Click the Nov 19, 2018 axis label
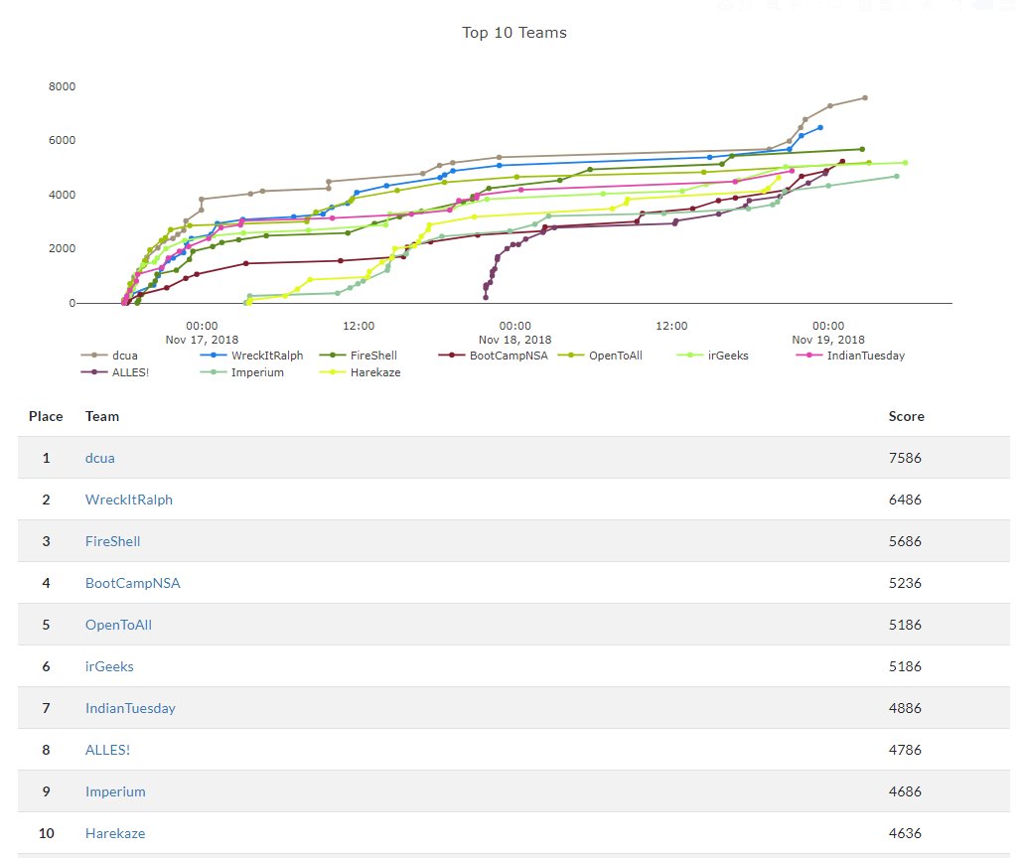Viewport: 1024px width, 858px height. tap(828, 340)
